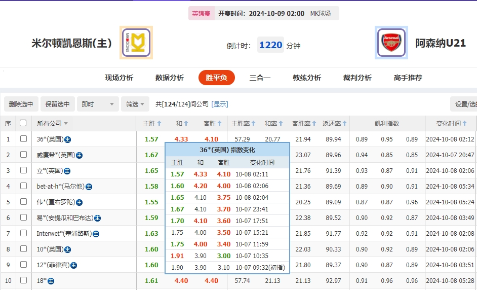Viewport: 477px width, 290px height.
Task: Click the 删除选中 button
Action: pos(21,104)
